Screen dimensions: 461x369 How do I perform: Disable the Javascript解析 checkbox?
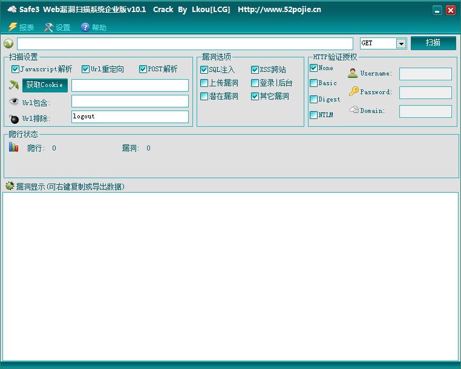click(16, 69)
